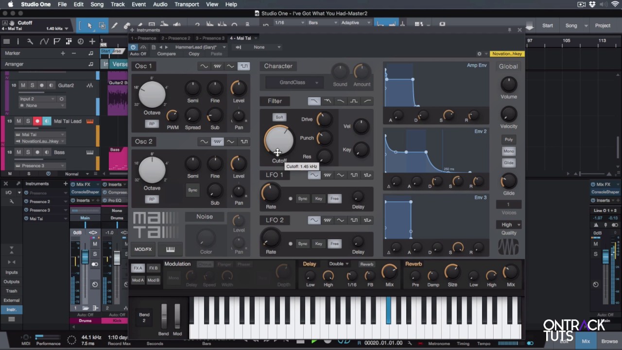Image resolution: width=622 pixels, height=350 pixels.
Task: Click the Mod wheel slider
Action: click(x=177, y=316)
